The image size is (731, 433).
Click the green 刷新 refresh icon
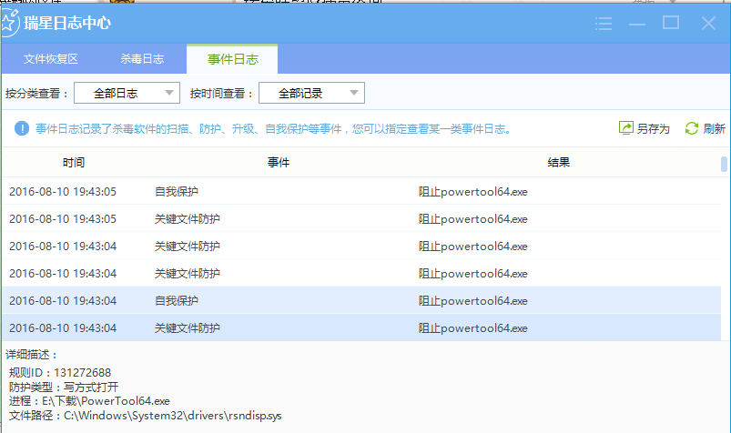tap(691, 128)
